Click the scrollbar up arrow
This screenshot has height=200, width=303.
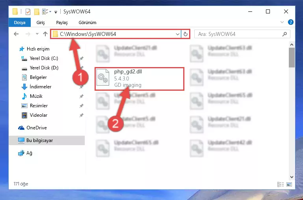click(x=292, y=45)
